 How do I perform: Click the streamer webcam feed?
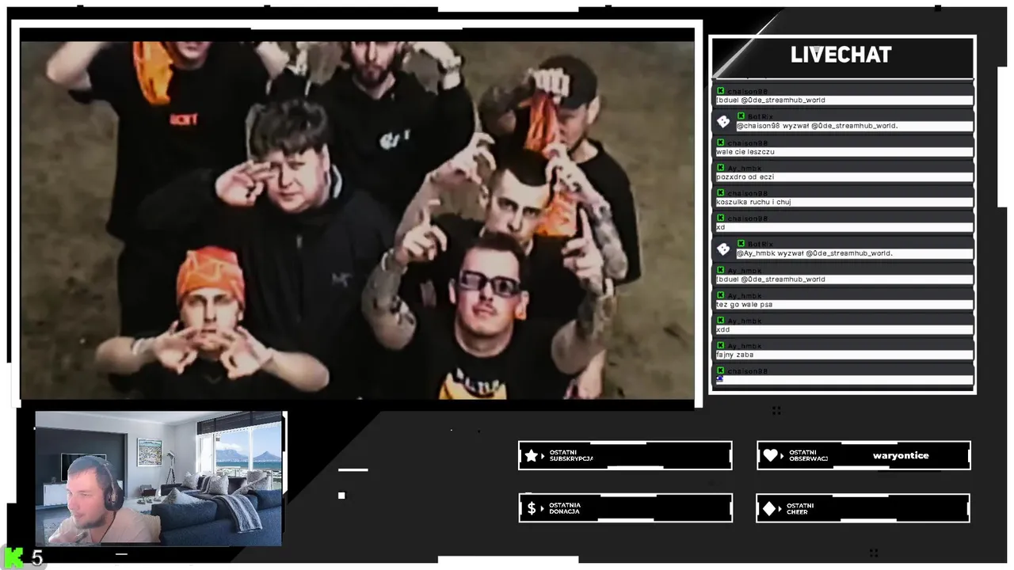pyautogui.click(x=158, y=478)
